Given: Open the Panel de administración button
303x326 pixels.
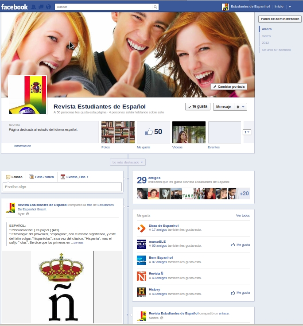Looking at the screenshot, I should [280, 19].
